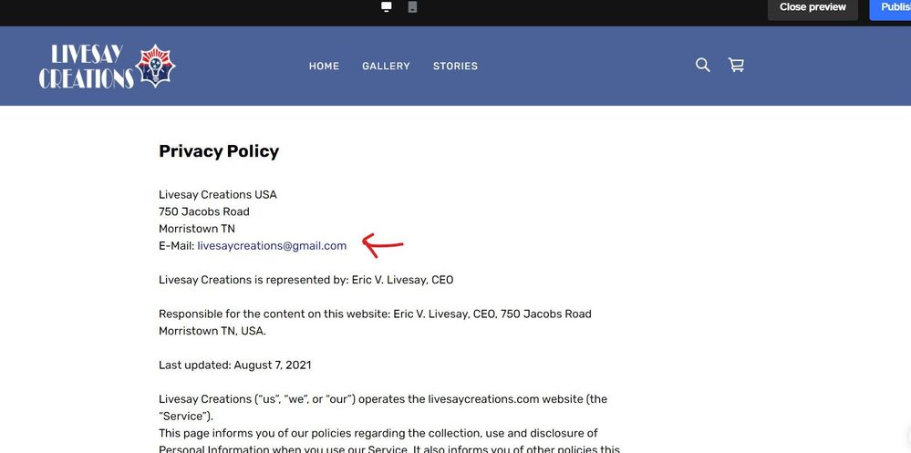Click the "Last updated: August 7, 2021" text
911x453 pixels.
235,365
